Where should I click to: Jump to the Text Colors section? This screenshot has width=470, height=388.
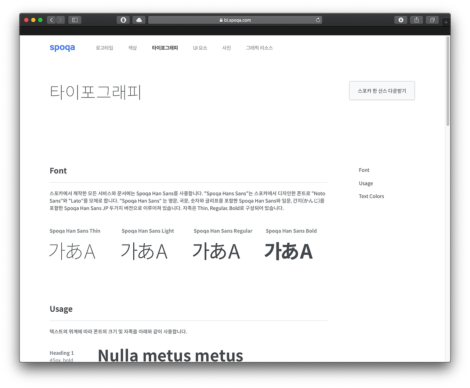pos(371,196)
